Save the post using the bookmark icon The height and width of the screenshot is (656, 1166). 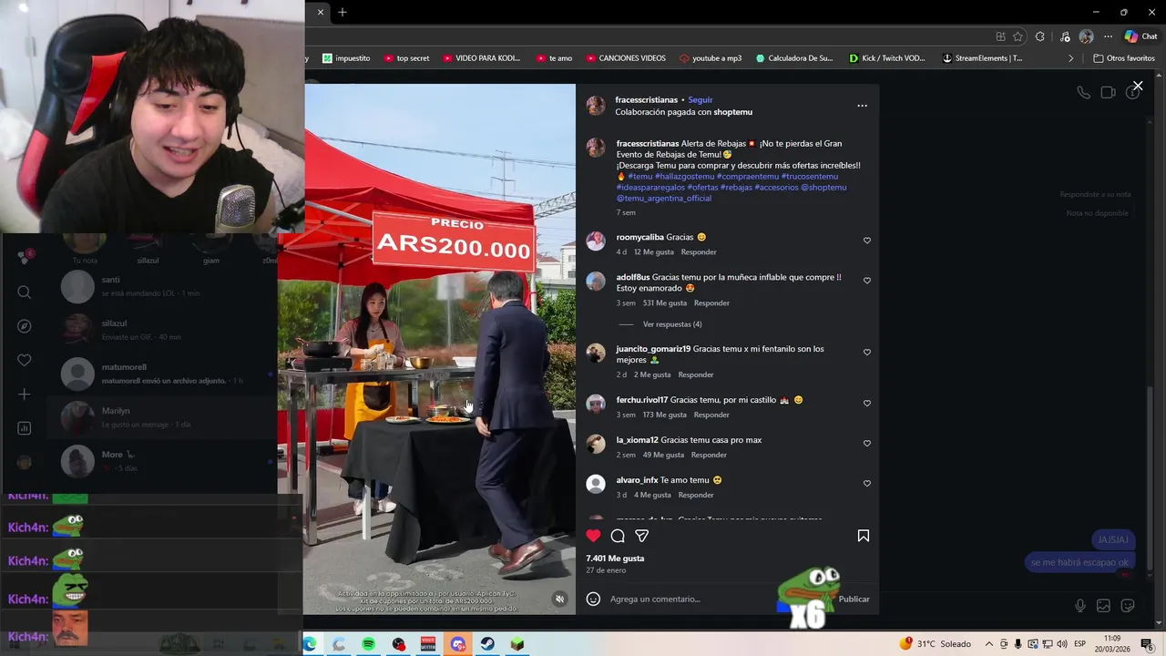tap(863, 536)
